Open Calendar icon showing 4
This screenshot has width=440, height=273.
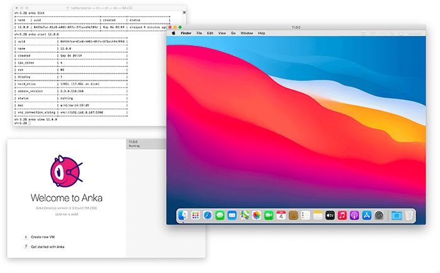281,215
